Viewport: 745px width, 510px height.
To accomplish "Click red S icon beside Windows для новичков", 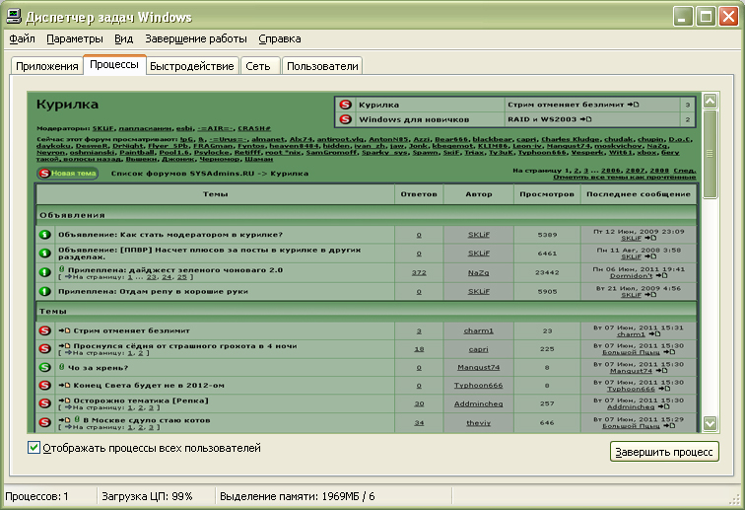I will coord(346,119).
